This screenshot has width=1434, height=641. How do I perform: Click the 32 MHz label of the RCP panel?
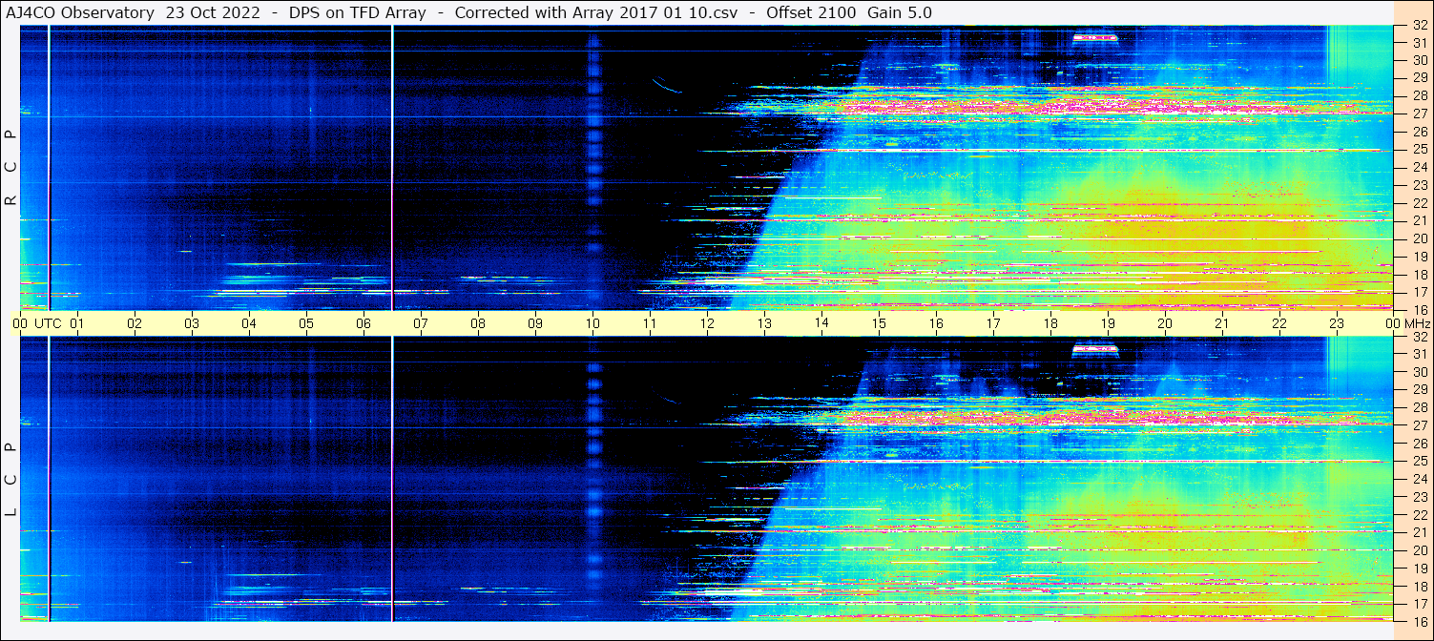point(1419,27)
